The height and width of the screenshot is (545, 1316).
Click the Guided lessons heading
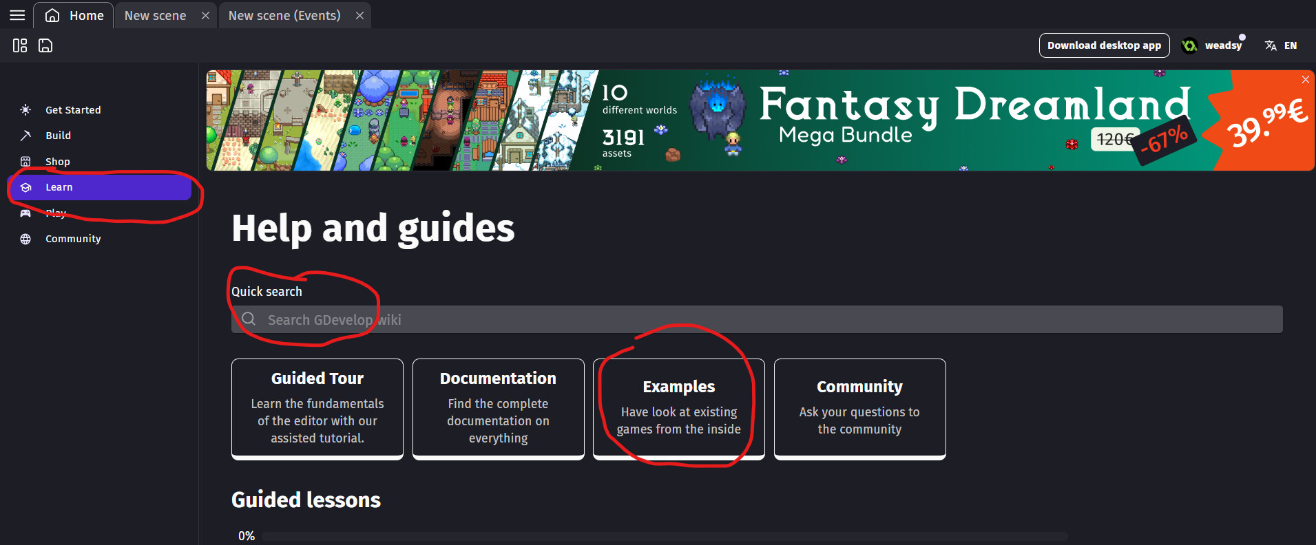[306, 500]
